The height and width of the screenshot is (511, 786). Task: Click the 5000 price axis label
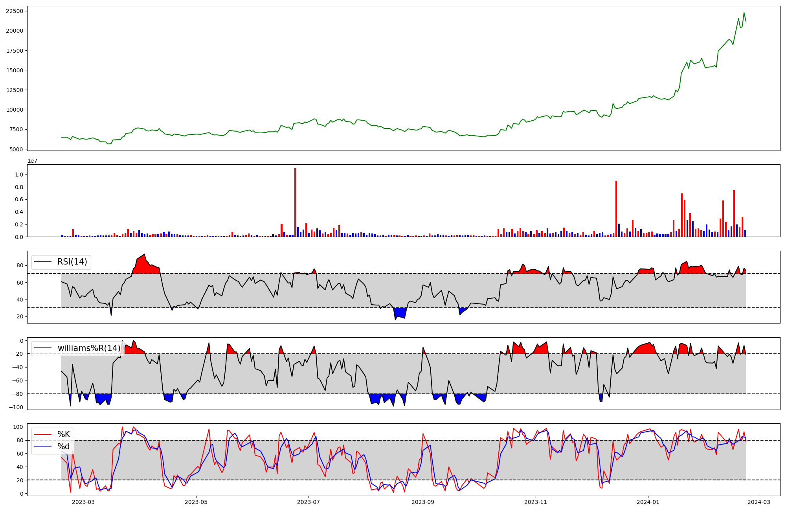tap(16, 149)
